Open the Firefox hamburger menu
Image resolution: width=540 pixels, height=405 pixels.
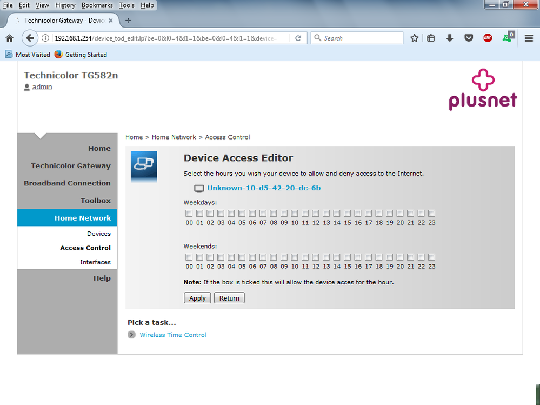coord(529,38)
